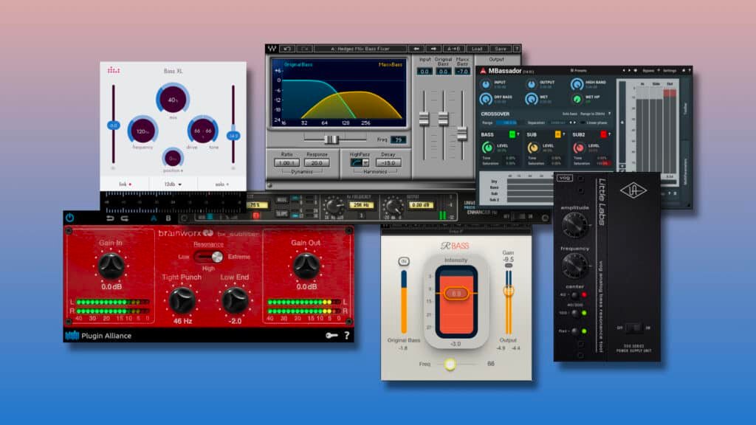Click the Plugin Alliance logo
The image size is (756, 425).
pos(98,336)
